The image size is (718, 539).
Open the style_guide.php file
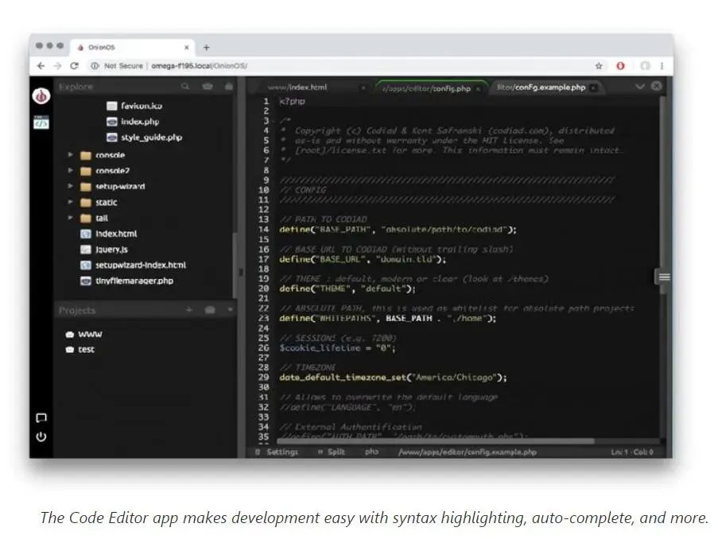[151, 138]
